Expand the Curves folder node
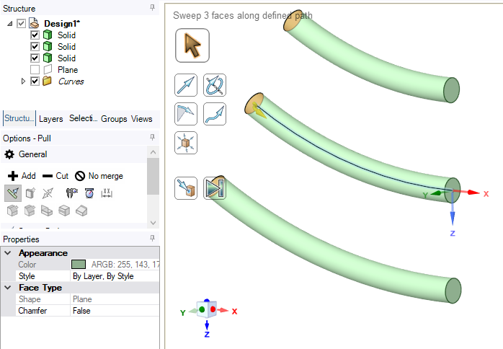 click(23, 81)
